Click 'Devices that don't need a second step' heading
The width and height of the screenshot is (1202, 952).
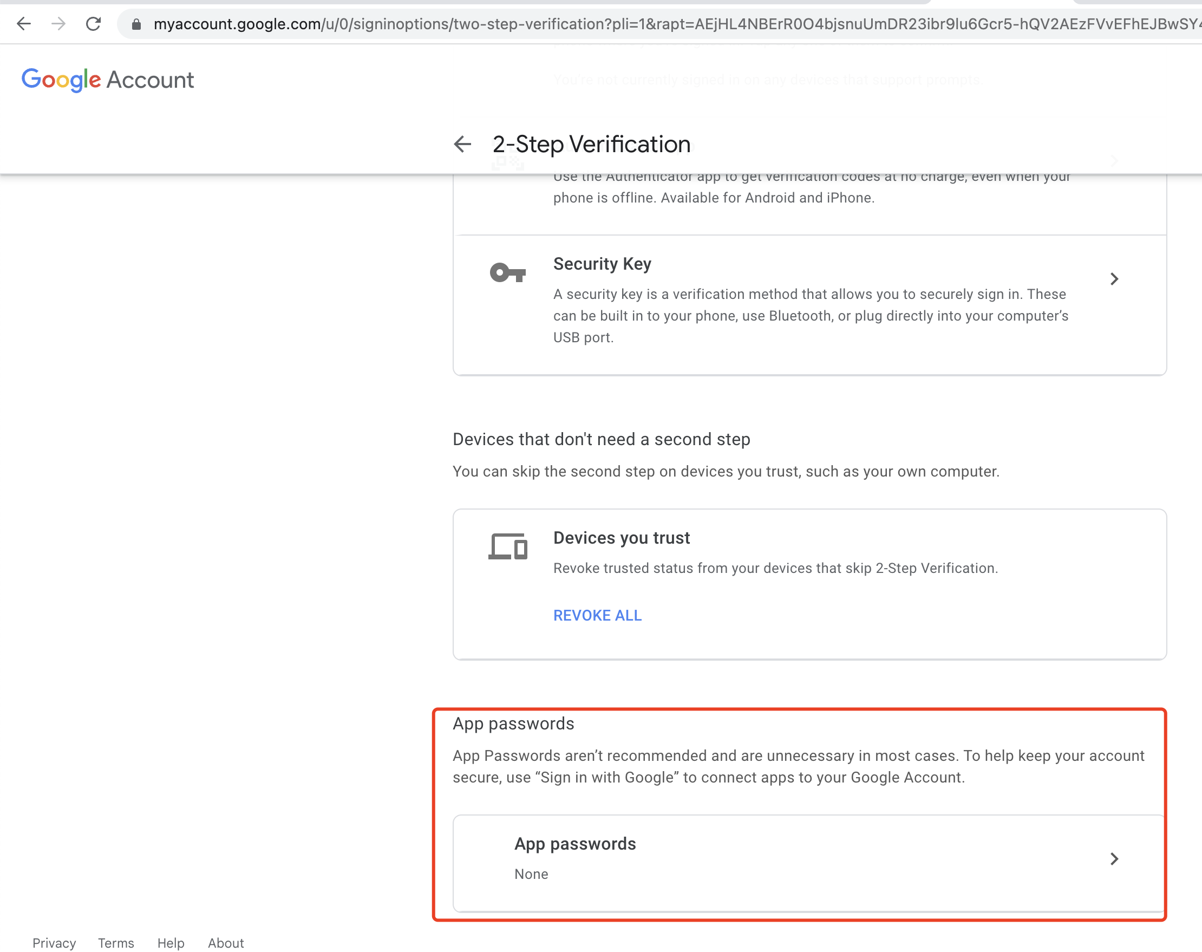click(602, 439)
